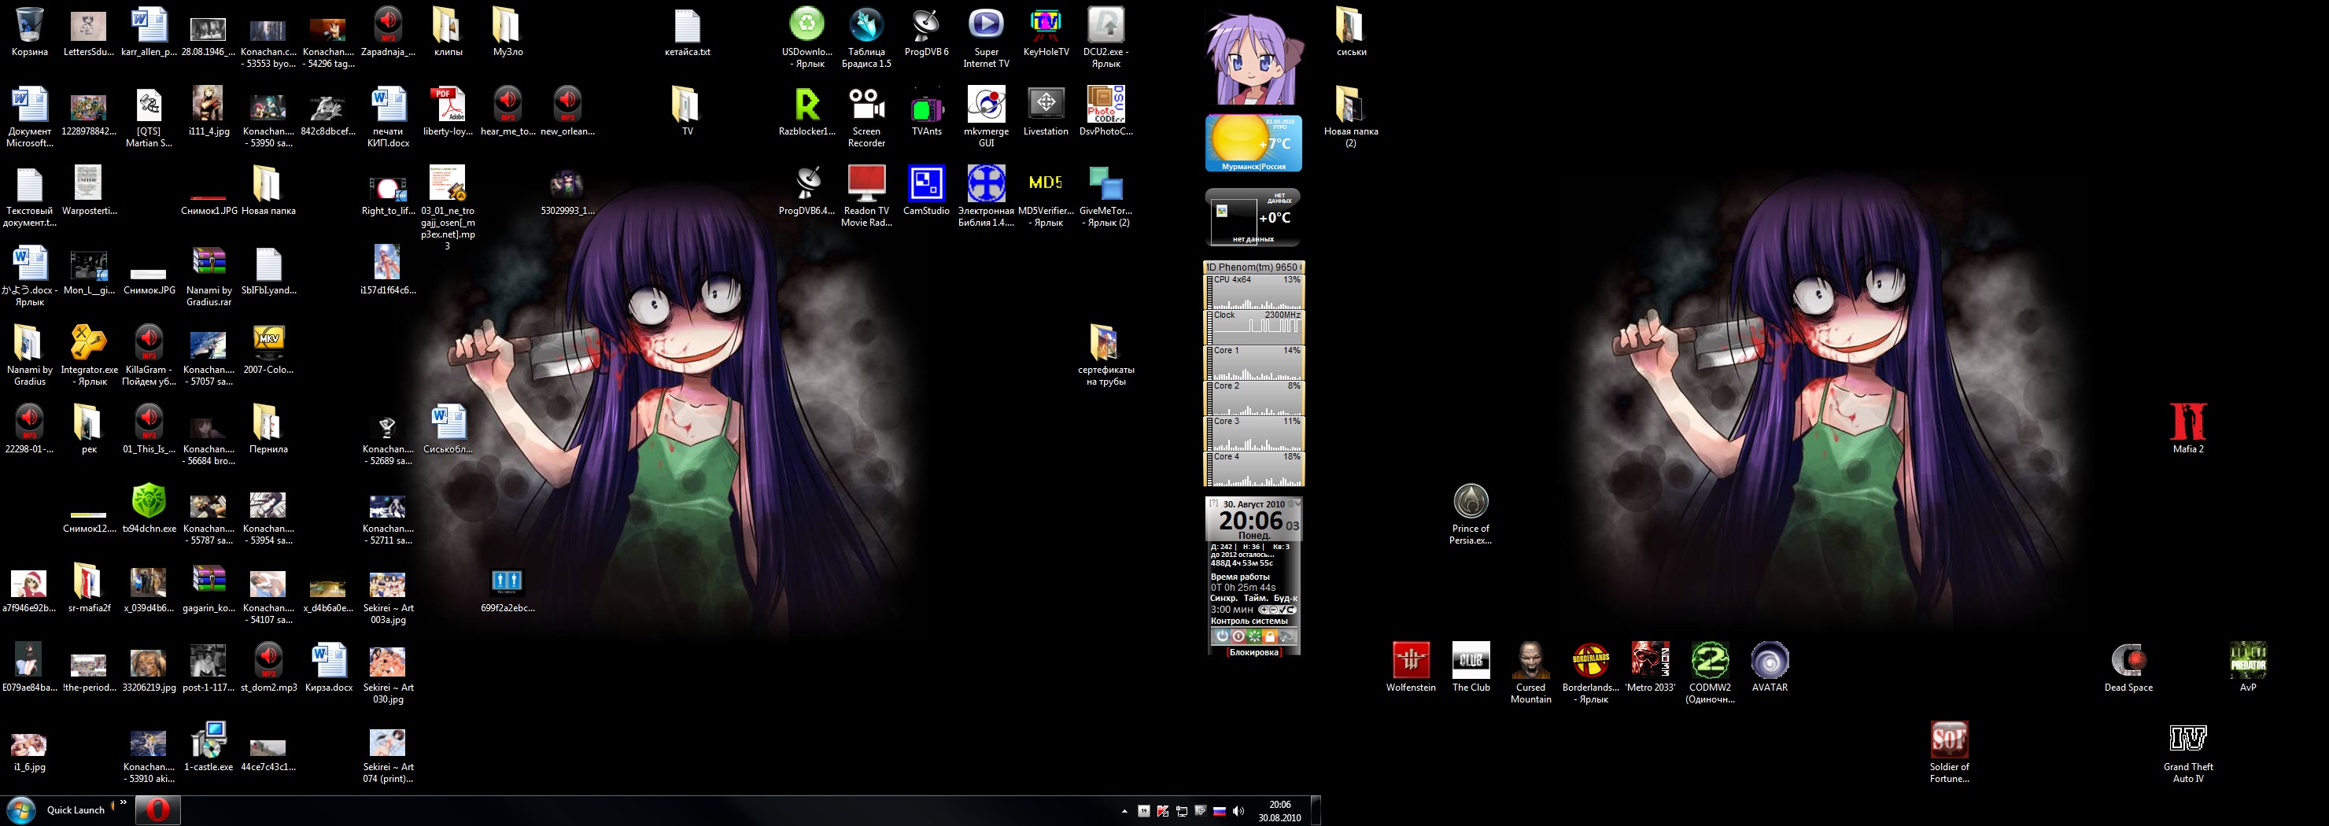Launch the Screen Recorder icon
Image resolution: width=2329 pixels, height=826 pixels.
pyautogui.click(x=866, y=116)
